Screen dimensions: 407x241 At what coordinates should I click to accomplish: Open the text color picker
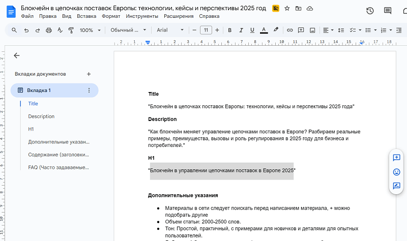point(264,30)
